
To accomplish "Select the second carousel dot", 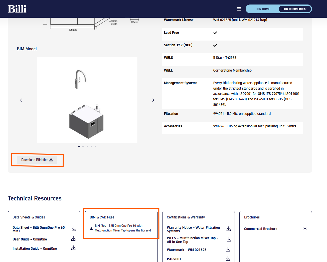I will 83,146.
